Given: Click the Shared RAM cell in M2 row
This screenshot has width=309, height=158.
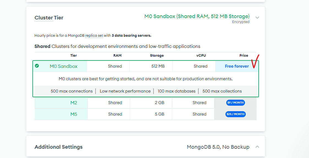Looking at the screenshot, I should pyautogui.click(x=109, y=103).
